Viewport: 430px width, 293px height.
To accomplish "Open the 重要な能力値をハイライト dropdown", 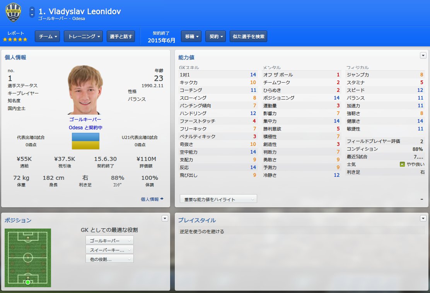I will click(x=218, y=199).
